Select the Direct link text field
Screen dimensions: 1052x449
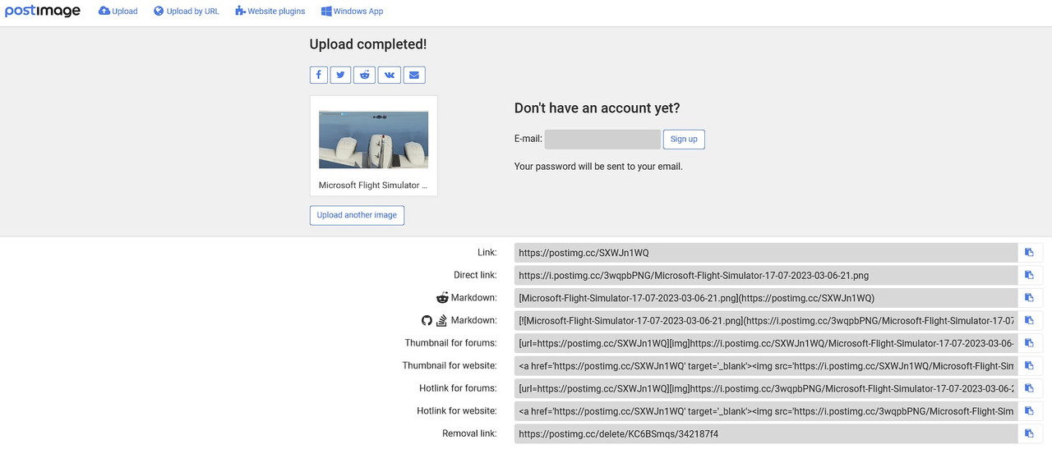[x=766, y=275]
